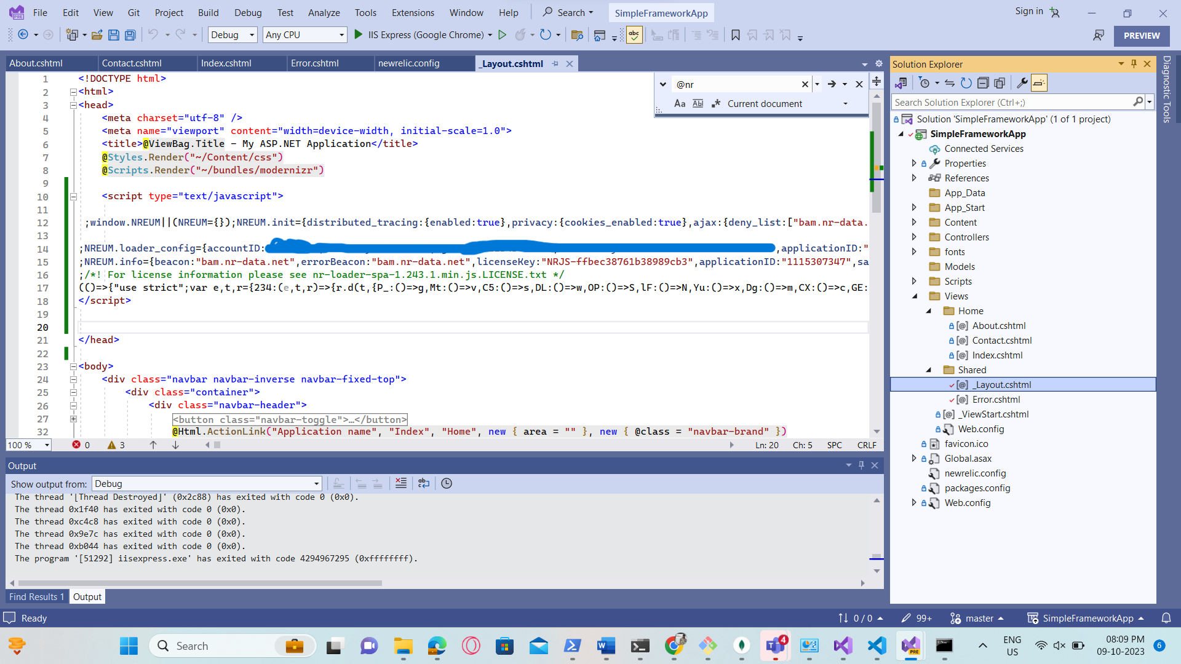Click the Open File folder icon
The height and width of the screenshot is (664, 1181).
pos(97,35)
